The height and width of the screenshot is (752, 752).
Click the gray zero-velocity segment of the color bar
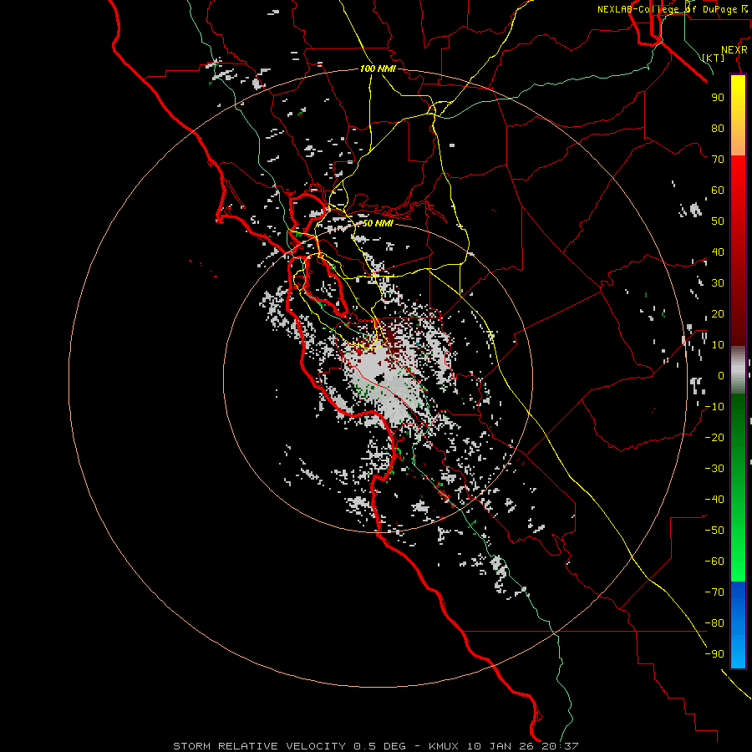(738, 370)
